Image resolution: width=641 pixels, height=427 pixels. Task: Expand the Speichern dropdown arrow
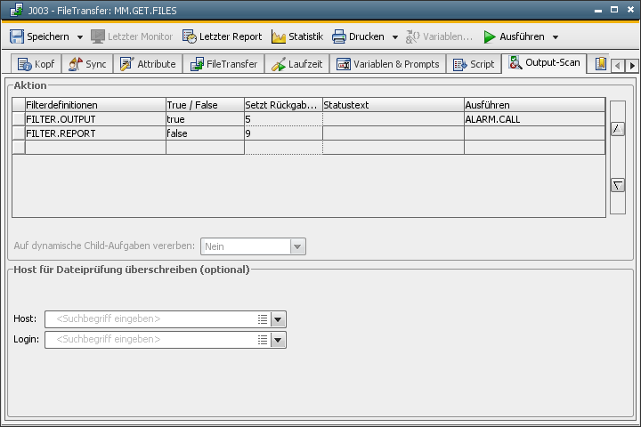pyautogui.click(x=79, y=37)
